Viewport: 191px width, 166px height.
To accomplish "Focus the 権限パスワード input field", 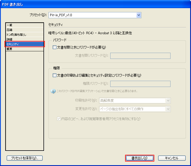I will coord(140,84).
